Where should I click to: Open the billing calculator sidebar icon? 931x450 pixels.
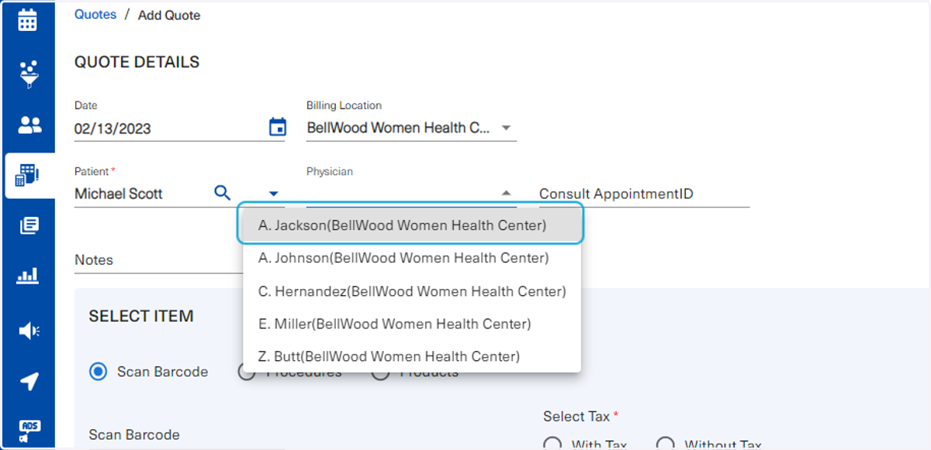click(29, 175)
